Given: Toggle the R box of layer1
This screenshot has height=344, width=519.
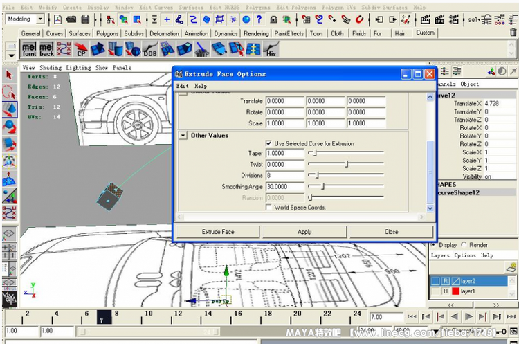Looking at the screenshot, I should point(446,291).
